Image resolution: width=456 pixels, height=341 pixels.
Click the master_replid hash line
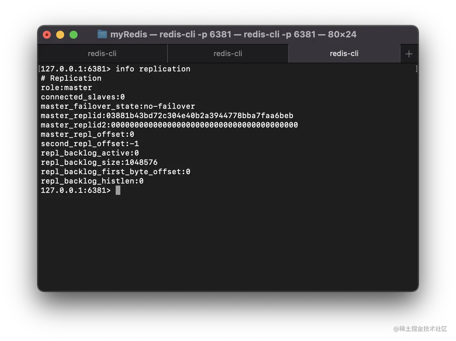[x=167, y=115]
